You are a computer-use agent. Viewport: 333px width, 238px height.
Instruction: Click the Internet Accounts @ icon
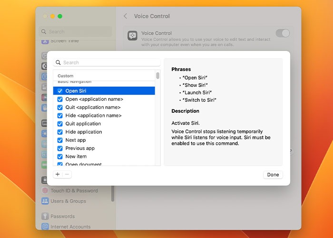pos(45,227)
